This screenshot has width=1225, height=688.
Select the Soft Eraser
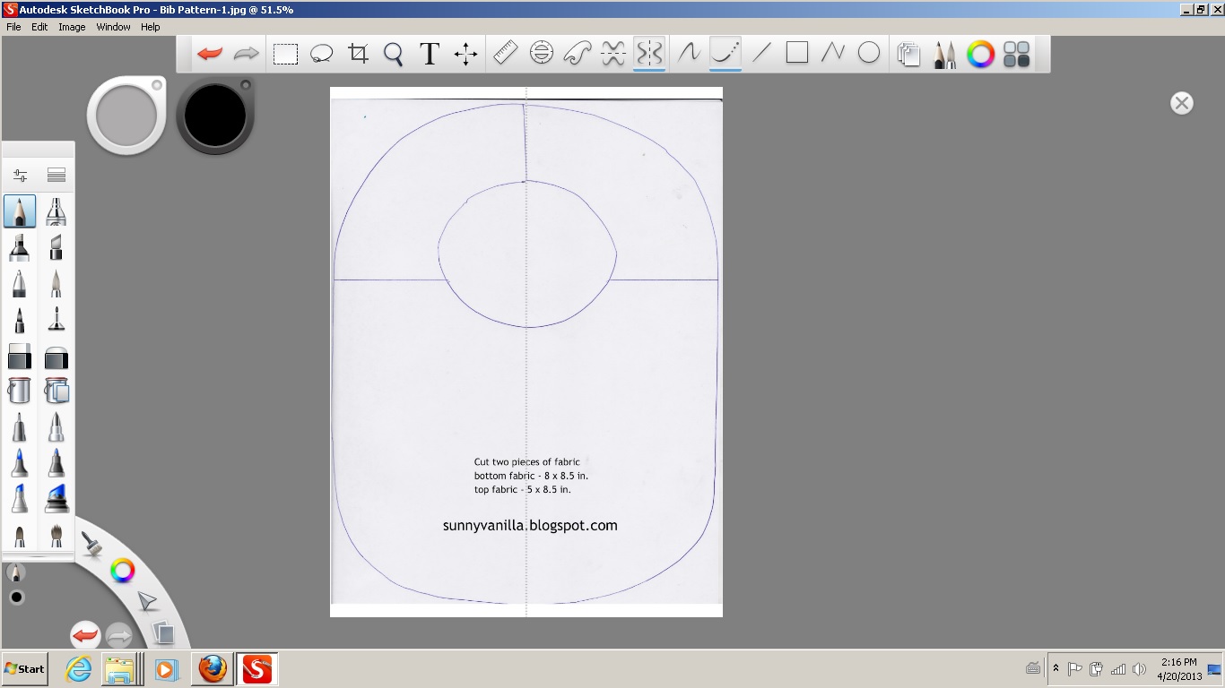pyautogui.click(x=56, y=357)
